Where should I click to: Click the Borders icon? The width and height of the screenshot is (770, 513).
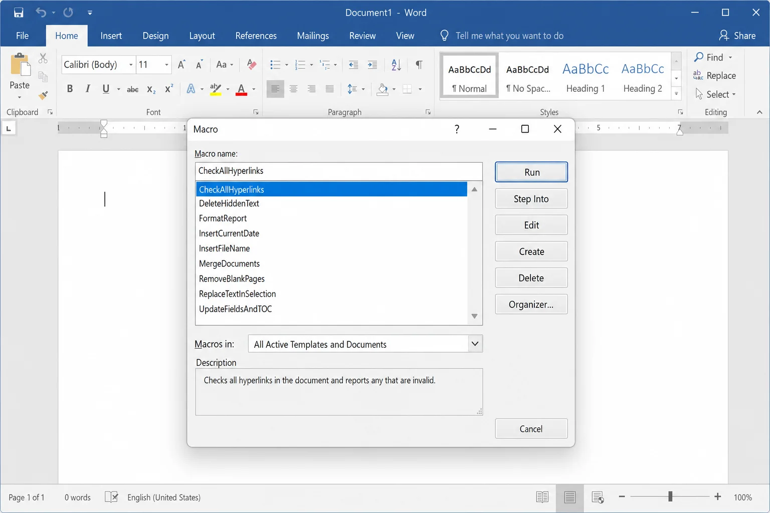pos(407,89)
